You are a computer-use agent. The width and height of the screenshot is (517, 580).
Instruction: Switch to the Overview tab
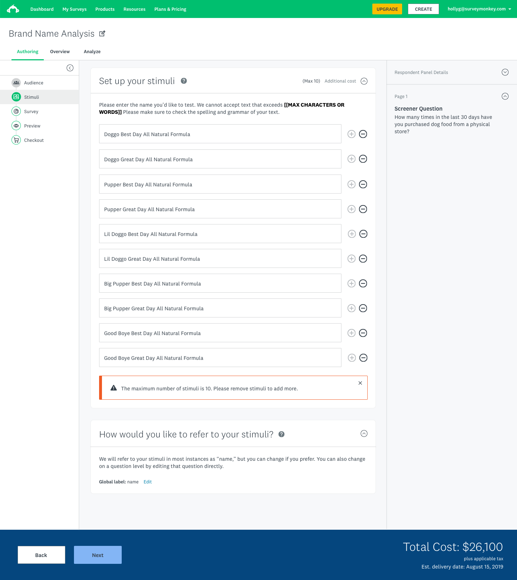tap(60, 52)
